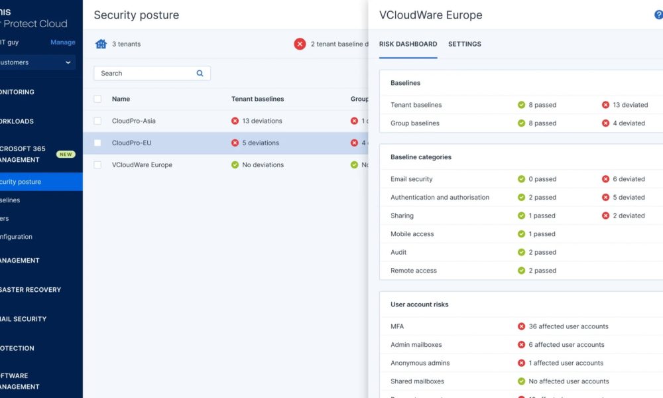Expand the Disaster Recovery sidebar section

30,290
